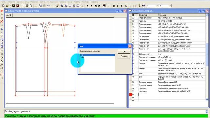Click the Copy icon in toolbar
This screenshot has height=118, width=210.
(x=40, y=6)
